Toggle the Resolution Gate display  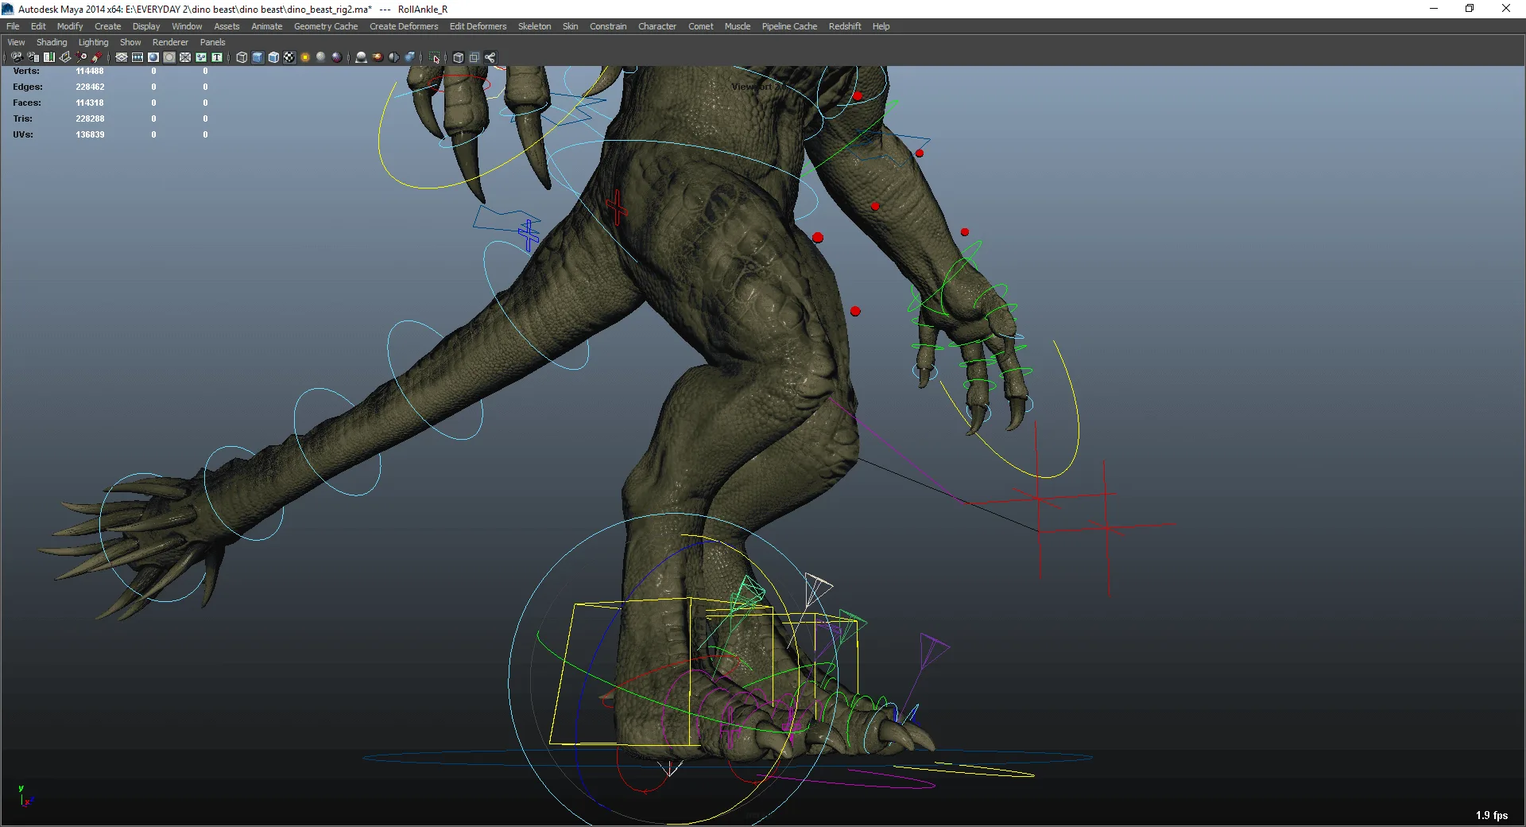(153, 57)
